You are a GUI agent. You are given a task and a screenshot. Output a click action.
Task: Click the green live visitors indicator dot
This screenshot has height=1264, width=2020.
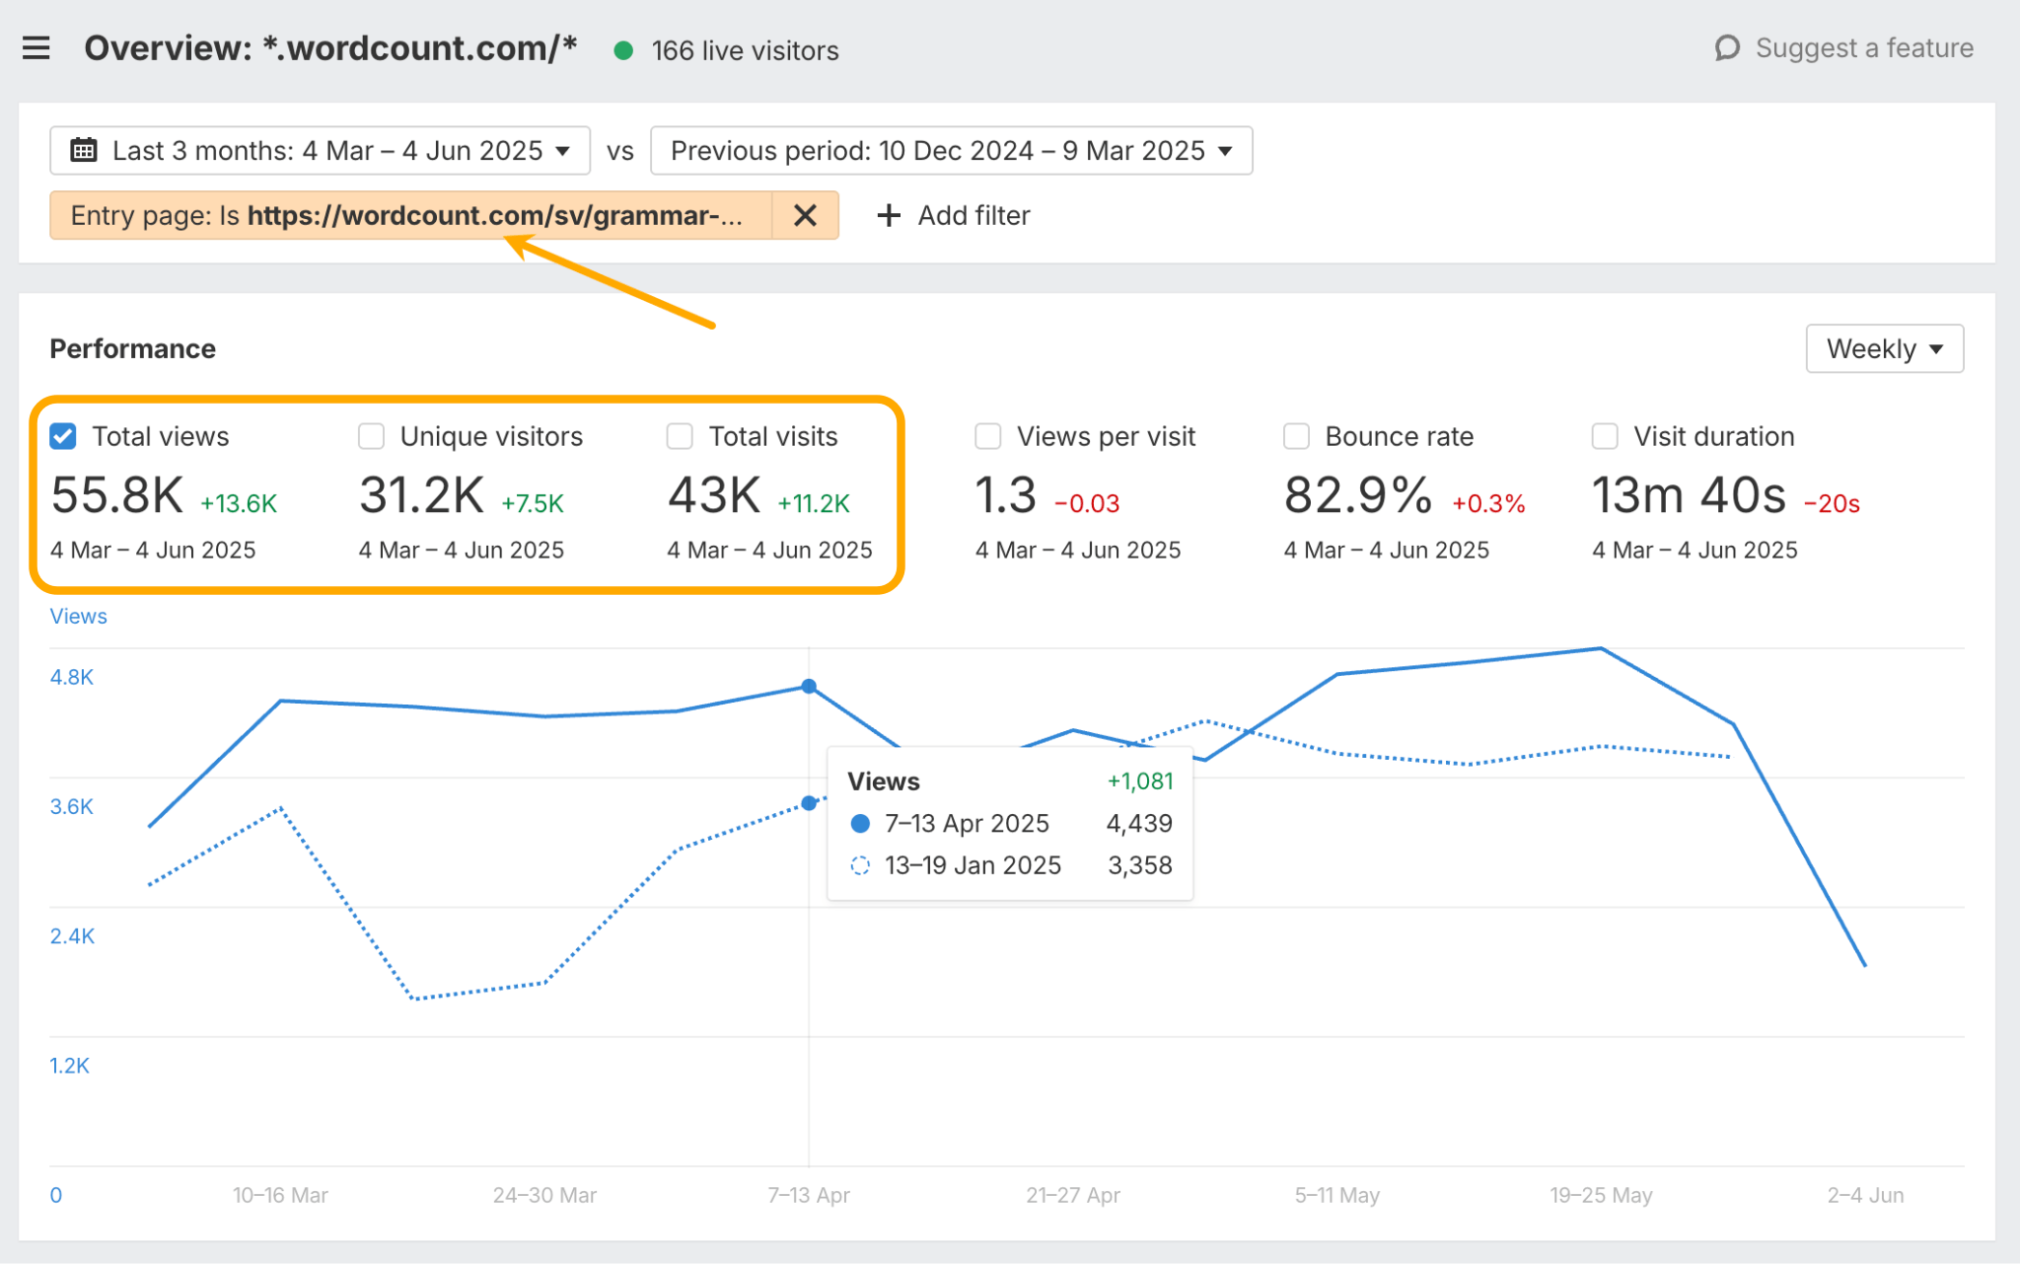tap(624, 49)
